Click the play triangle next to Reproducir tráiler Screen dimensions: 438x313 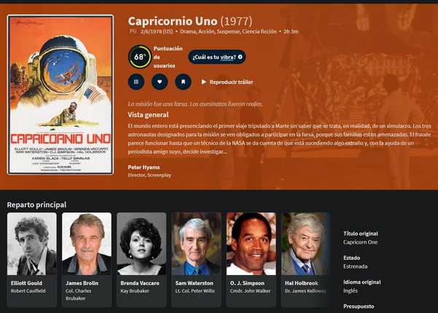coord(203,82)
